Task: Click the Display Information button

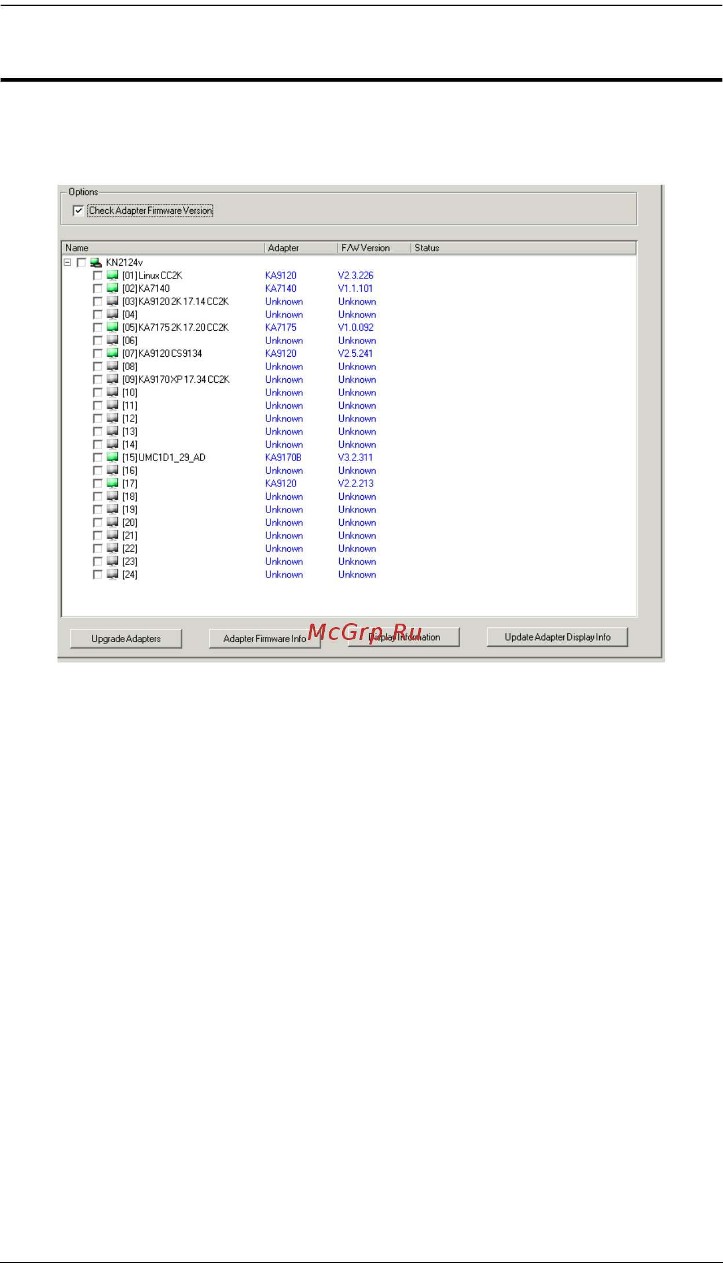Action: point(404,637)
